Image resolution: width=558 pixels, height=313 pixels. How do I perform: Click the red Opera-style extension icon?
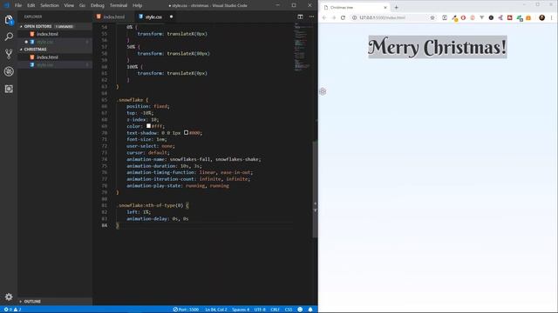(x=463, y=17)
